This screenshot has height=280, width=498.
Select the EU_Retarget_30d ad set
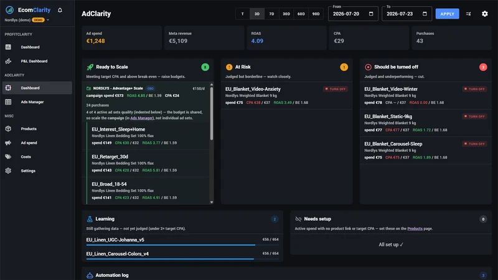[148, 163]
